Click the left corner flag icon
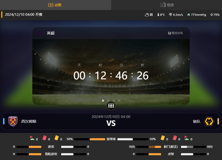The height and width of the screenshot is (160, 222). (x=32, y=138)
